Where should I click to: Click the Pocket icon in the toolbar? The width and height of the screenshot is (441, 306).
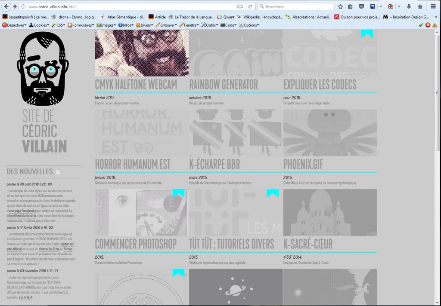click(x=361, y=6)
